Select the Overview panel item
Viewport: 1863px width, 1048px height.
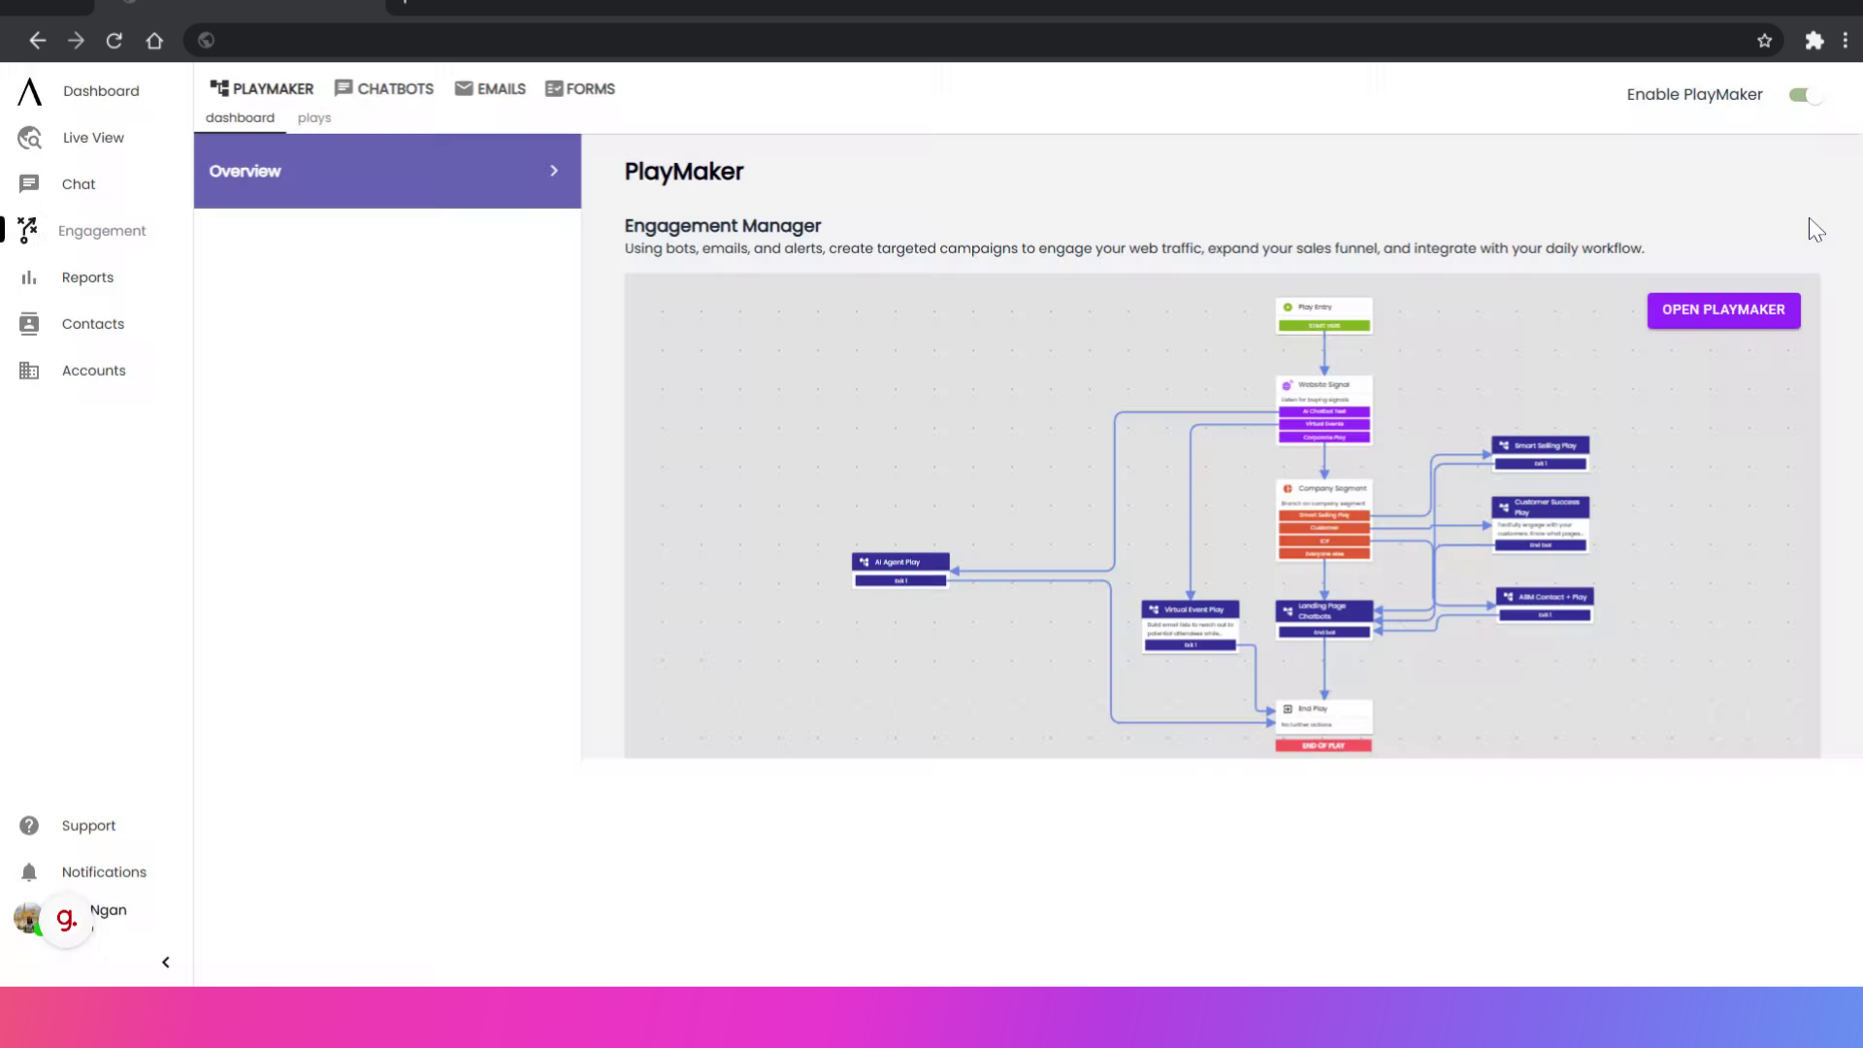(x=387, y=171)
